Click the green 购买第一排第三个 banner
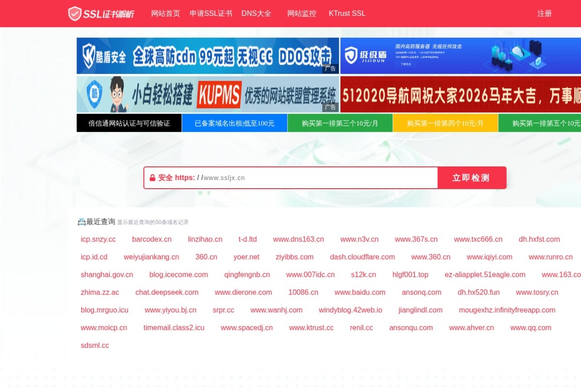 pyautogui.click(x=340, y=123)
